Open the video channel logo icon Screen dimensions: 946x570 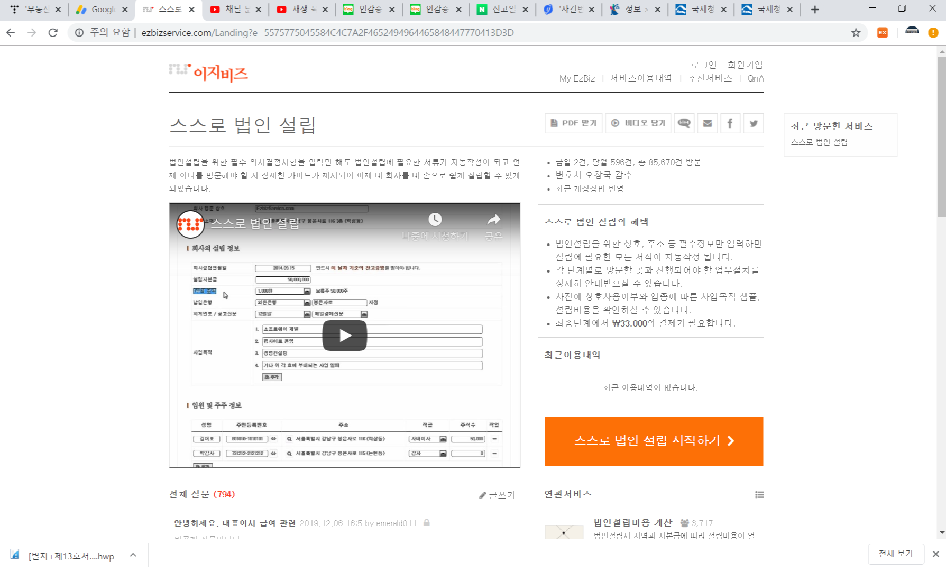190,224
